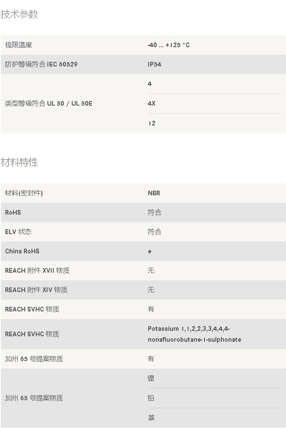Click the RoHS row label
The height and width of the screenshot is (428, 286).
pos(13,213)
